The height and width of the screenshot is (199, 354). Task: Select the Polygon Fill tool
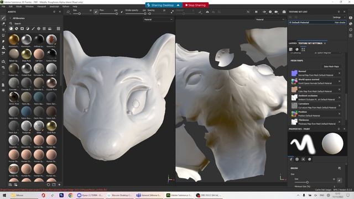pyautogui.click(x=3, y=35)
